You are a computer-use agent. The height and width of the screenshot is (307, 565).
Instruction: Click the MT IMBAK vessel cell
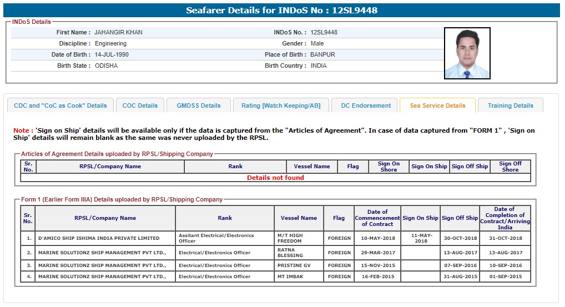[x=290, y=276]
